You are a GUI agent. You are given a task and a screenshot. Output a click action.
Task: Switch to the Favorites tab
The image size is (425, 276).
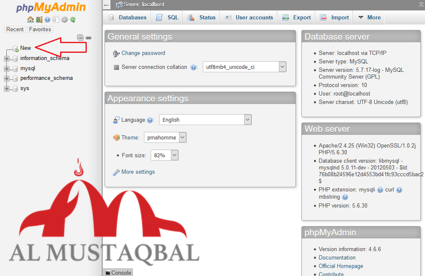click(40, 29)
